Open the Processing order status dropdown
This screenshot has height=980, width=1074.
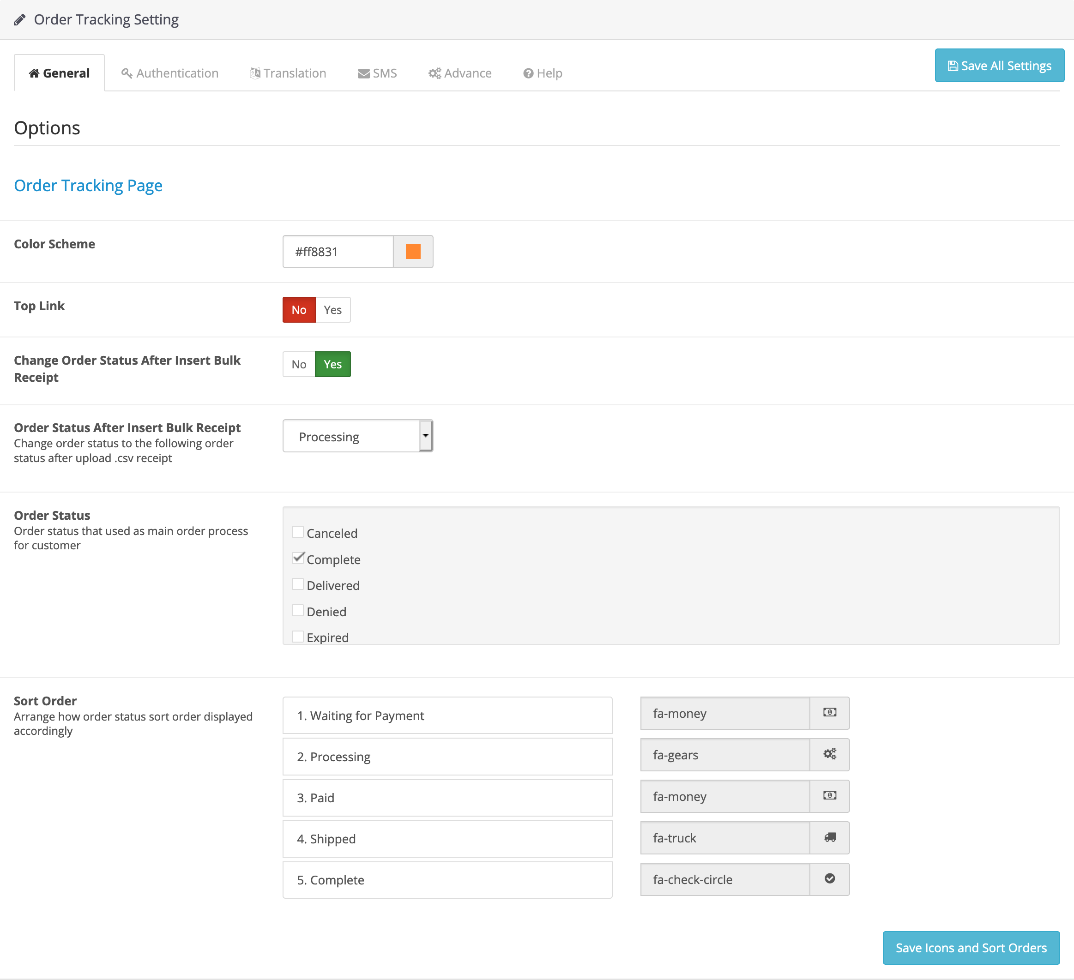pos(357,436)
